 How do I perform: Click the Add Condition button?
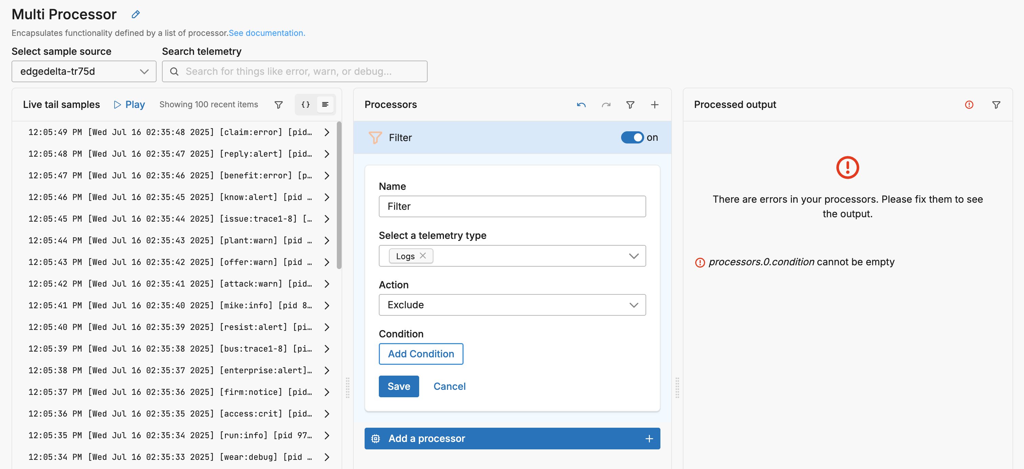[421, 354]
